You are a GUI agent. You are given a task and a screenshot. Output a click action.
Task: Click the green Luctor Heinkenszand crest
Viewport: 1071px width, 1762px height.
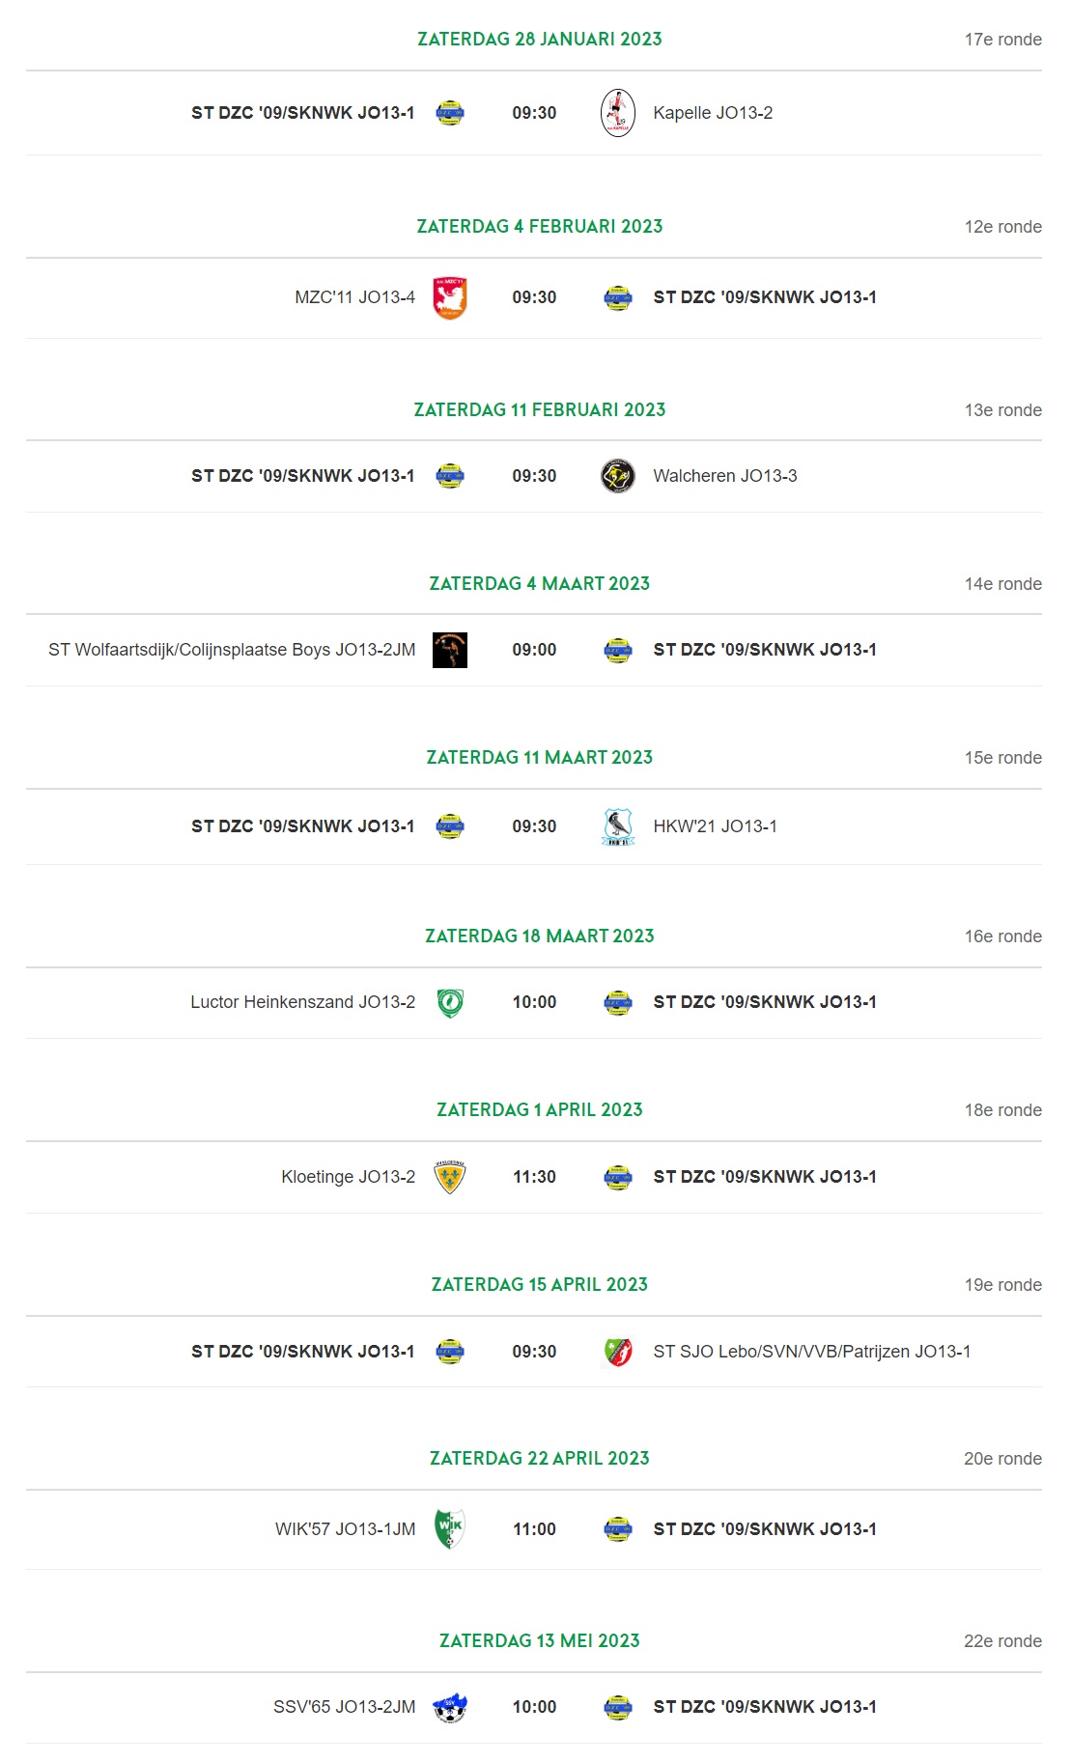pos(450,1002)
